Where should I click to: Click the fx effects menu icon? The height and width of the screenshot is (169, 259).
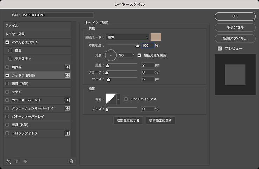coord(8,161)
